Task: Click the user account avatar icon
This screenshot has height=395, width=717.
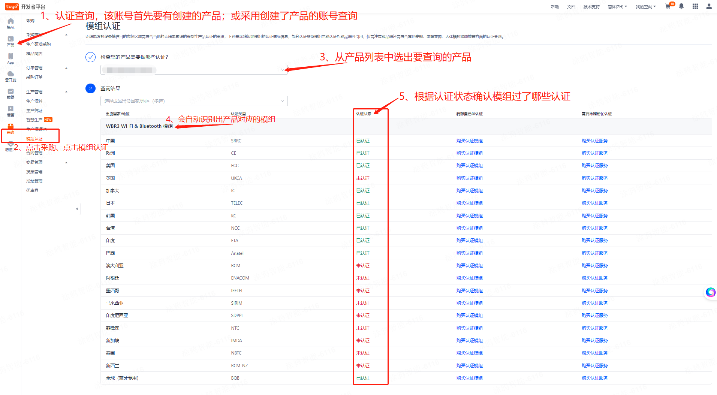Action: point(709,6)
